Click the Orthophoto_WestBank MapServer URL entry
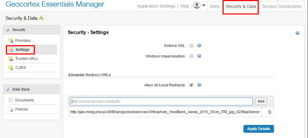 pyautogui.click(x=165, y=112)
